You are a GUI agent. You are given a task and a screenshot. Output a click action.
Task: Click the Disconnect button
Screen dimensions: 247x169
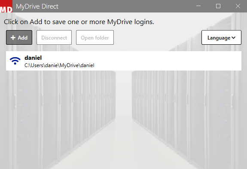click(x=54, y=37)
